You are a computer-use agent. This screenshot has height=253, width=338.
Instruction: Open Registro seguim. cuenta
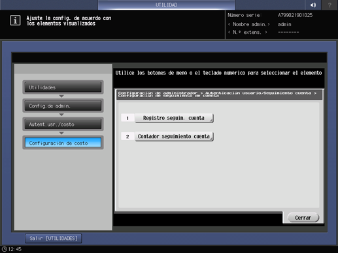click(174, 118)
